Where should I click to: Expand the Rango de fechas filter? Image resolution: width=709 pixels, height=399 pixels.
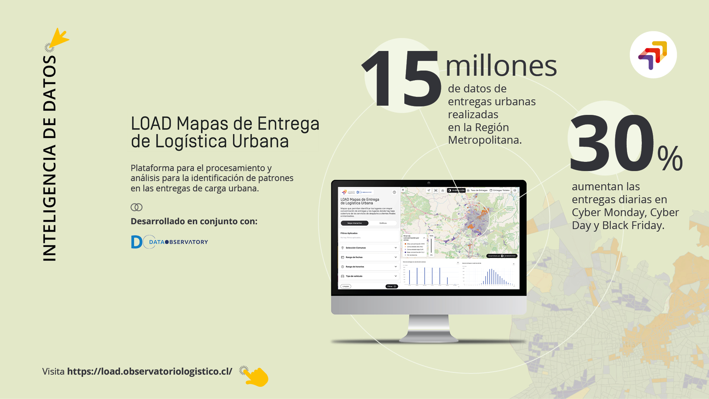point(369,257)
